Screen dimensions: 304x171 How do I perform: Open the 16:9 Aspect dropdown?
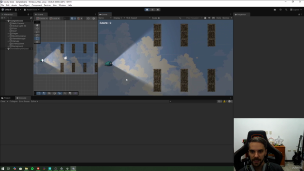pos(138,18)
